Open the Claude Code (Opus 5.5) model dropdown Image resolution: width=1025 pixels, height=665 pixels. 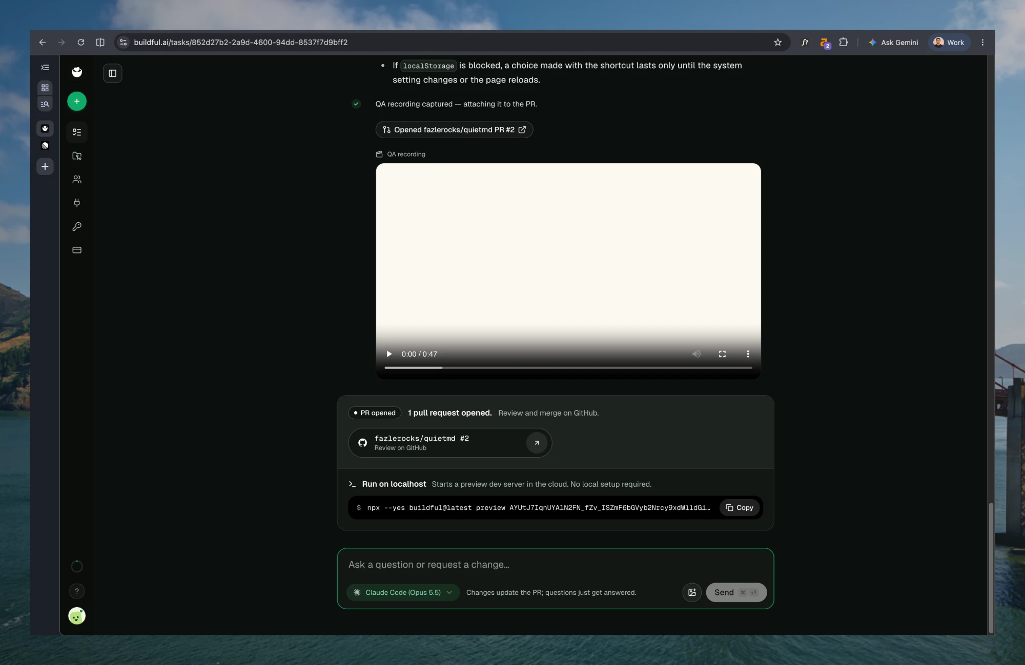click(403, 592)
